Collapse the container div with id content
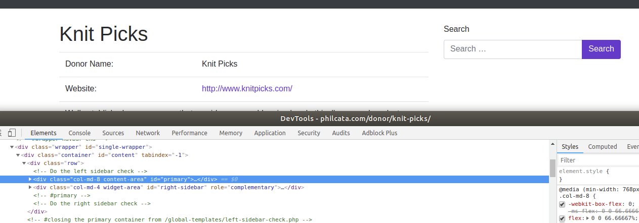Image resolution: width=639 pixels, height=223 pixels. (18, 155)
